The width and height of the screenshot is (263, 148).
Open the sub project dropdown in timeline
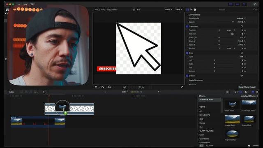pyautogui.click(x=125, y=92)
